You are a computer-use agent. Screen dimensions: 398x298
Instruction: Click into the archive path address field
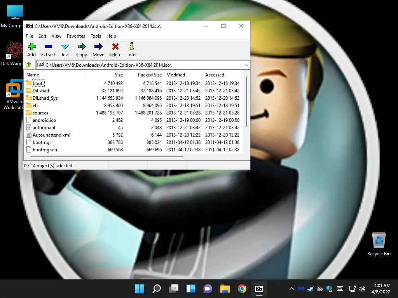(143, 65)
